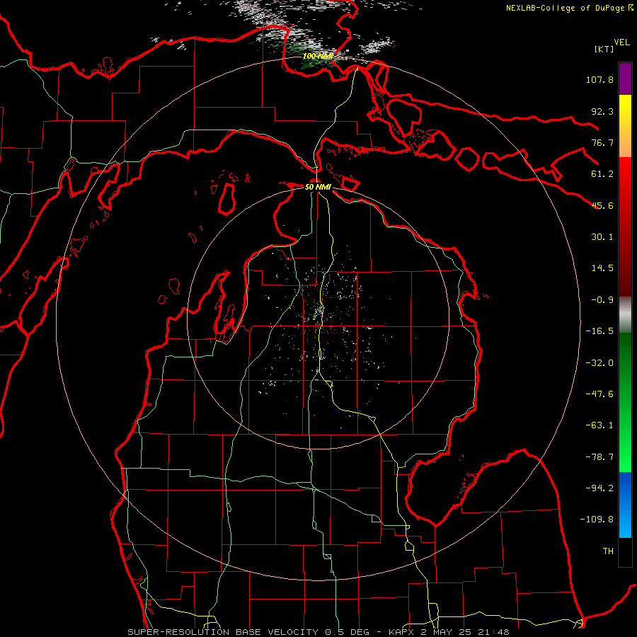Click the -47.6 value on velocity scale
The image size is (637, 637).
tap(599, 394)
